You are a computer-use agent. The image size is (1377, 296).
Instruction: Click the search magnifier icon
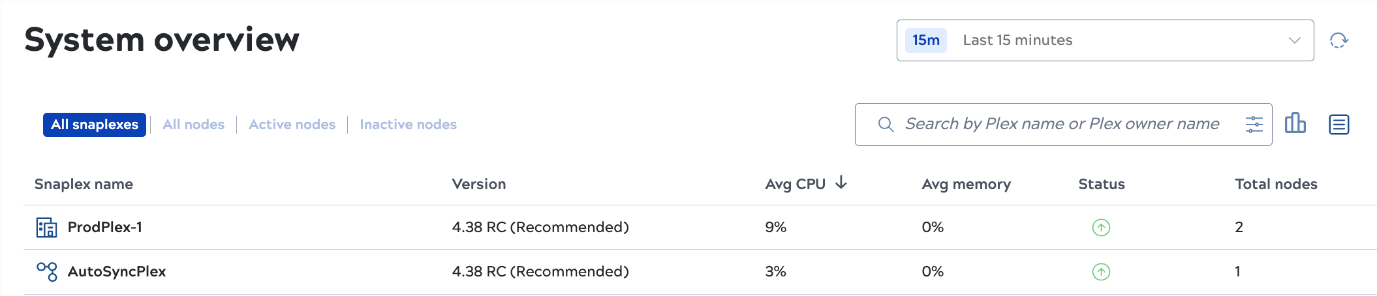tap(886, 125)
